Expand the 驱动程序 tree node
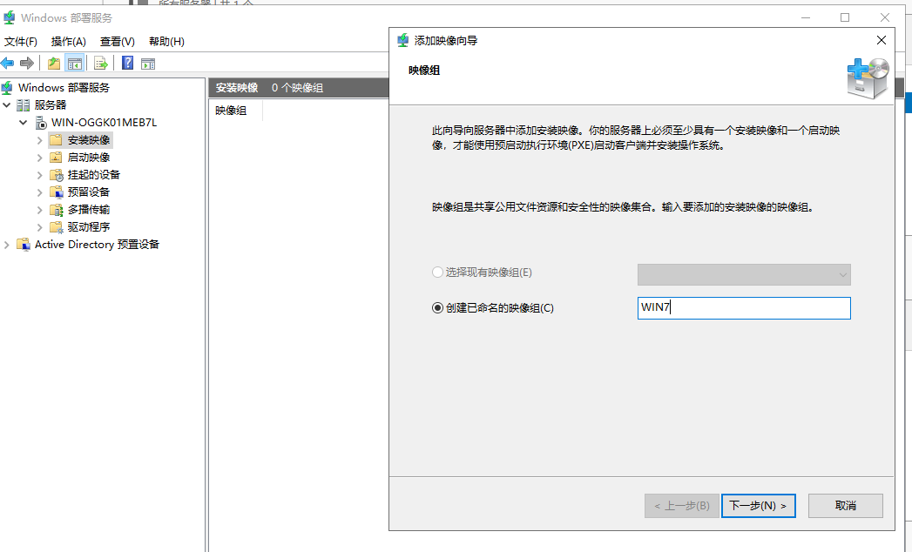 [39, 227]
